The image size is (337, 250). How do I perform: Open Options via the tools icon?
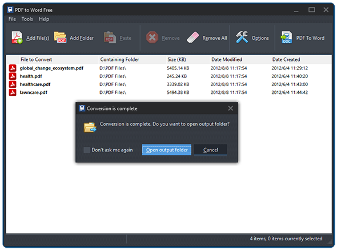(x=242, y=37)
